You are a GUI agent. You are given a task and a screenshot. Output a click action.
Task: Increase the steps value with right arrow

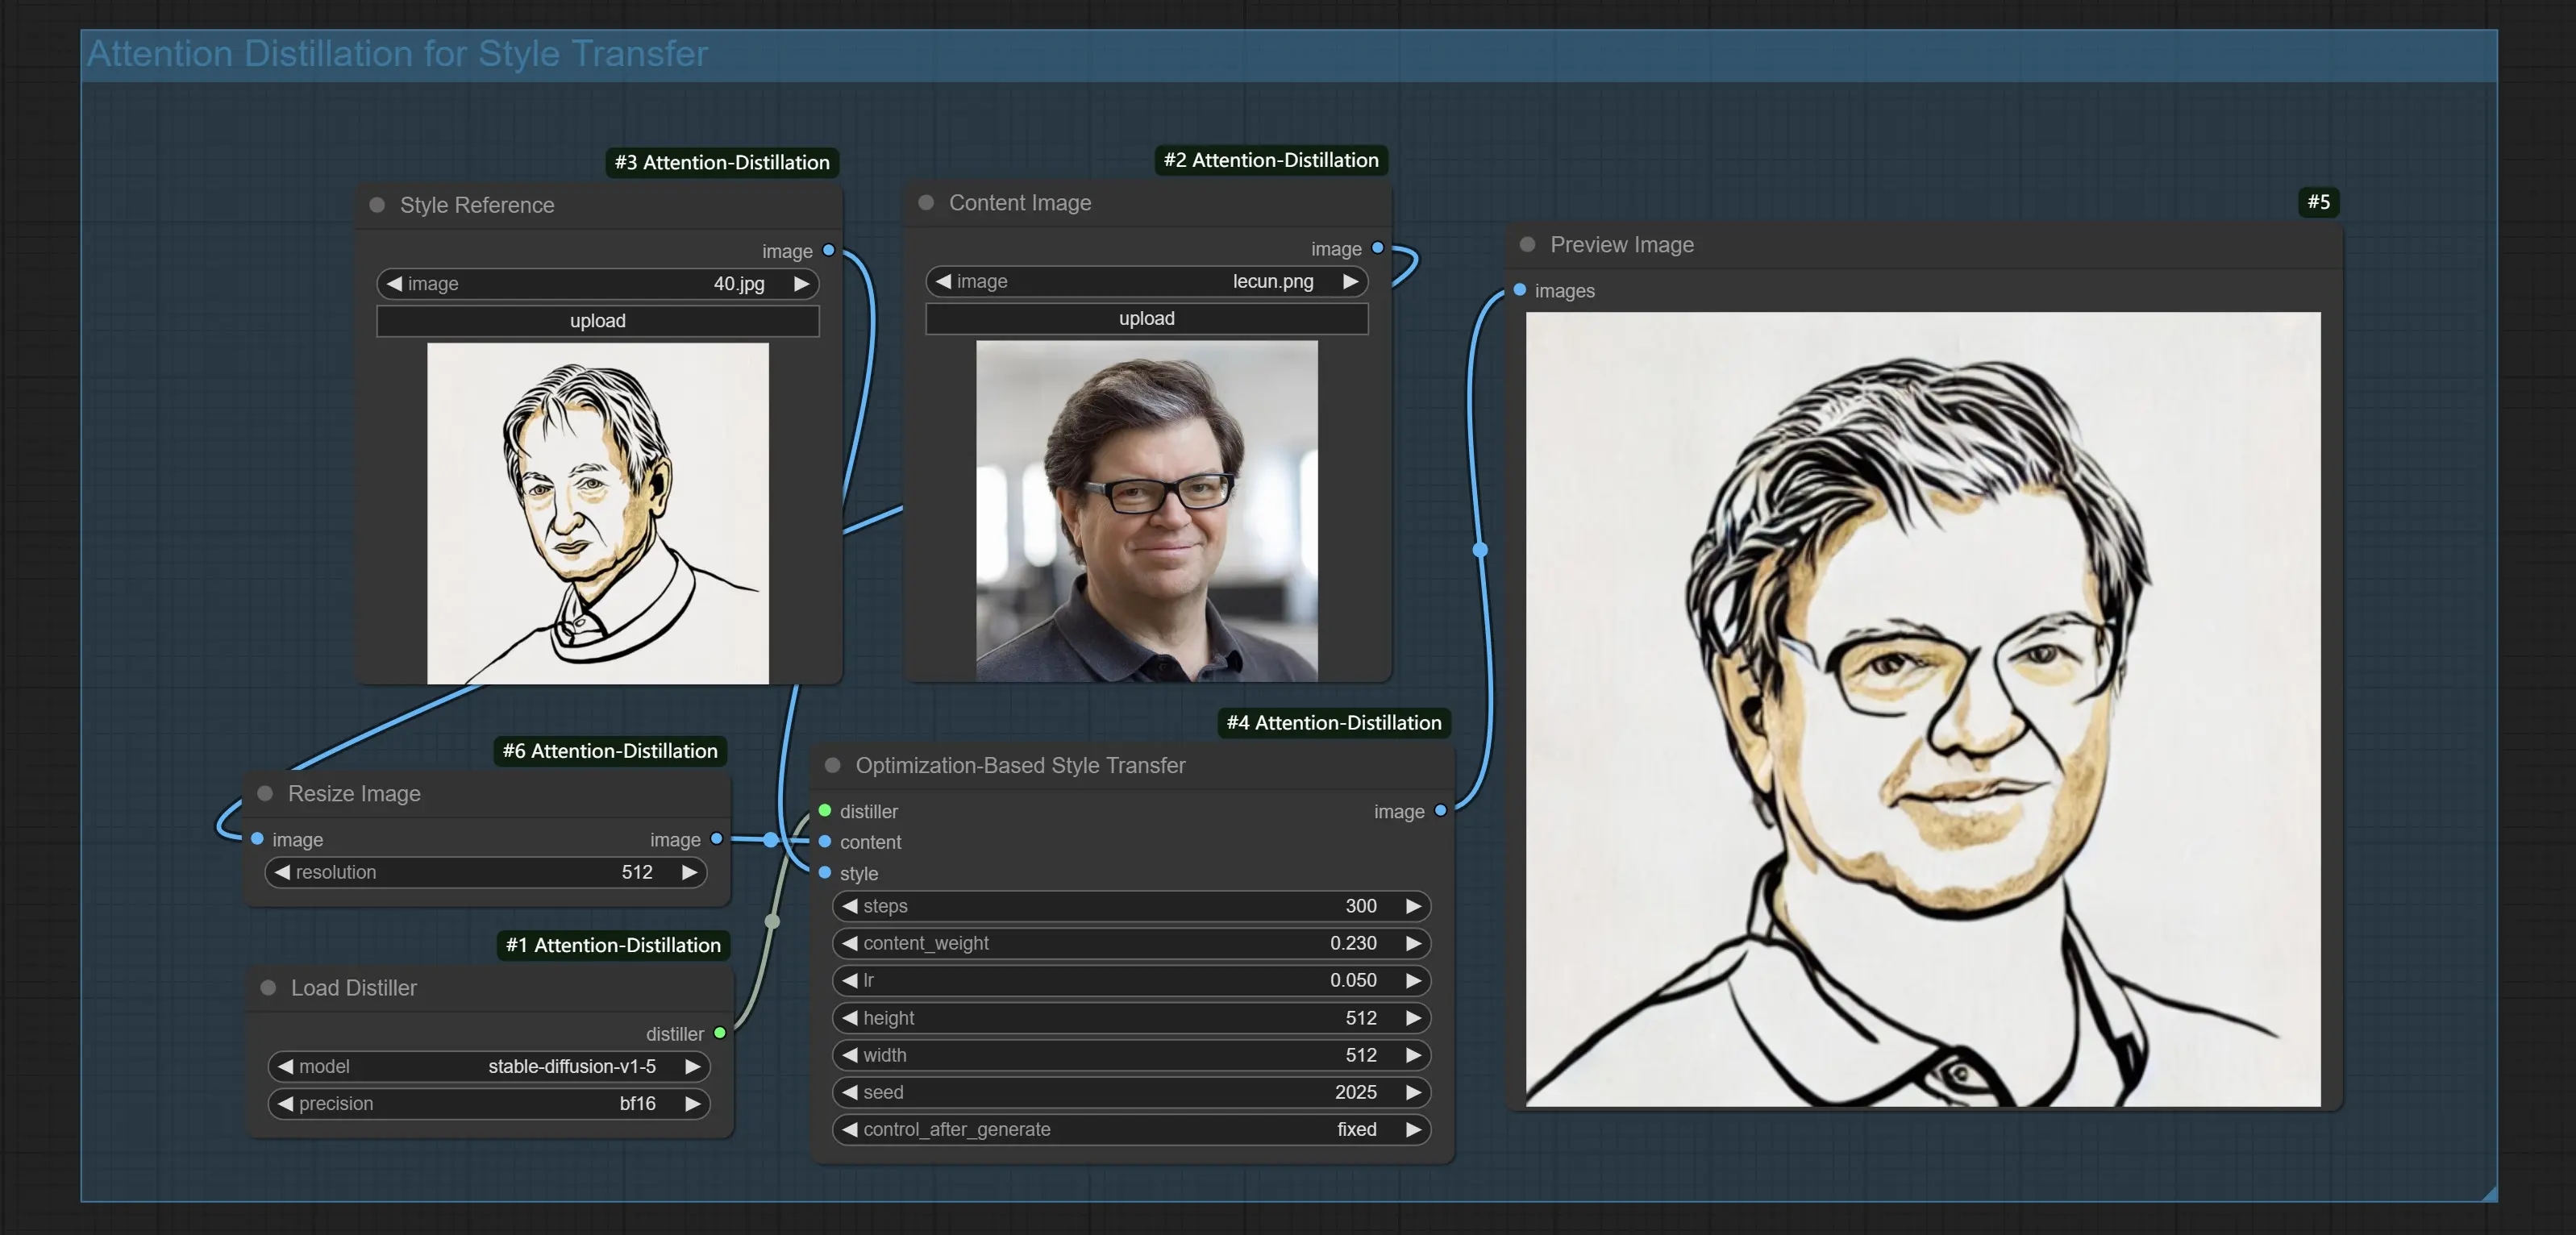point(1413,906)
